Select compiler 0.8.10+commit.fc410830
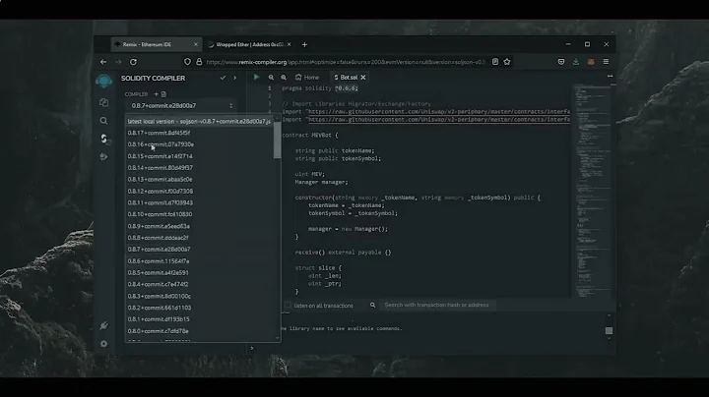This screenshot has width=709, height=397. (x=199, y=214)
